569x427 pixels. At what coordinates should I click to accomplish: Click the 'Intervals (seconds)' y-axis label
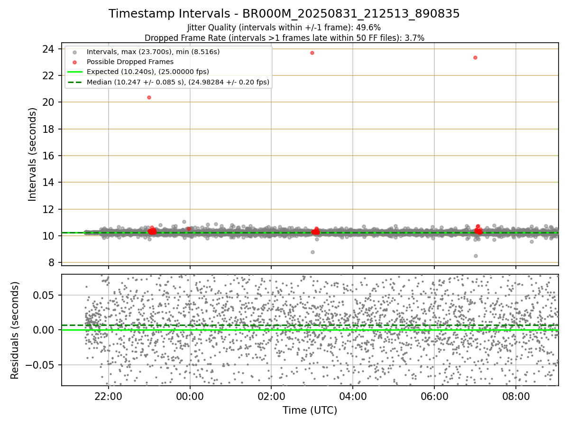point(33,154)
